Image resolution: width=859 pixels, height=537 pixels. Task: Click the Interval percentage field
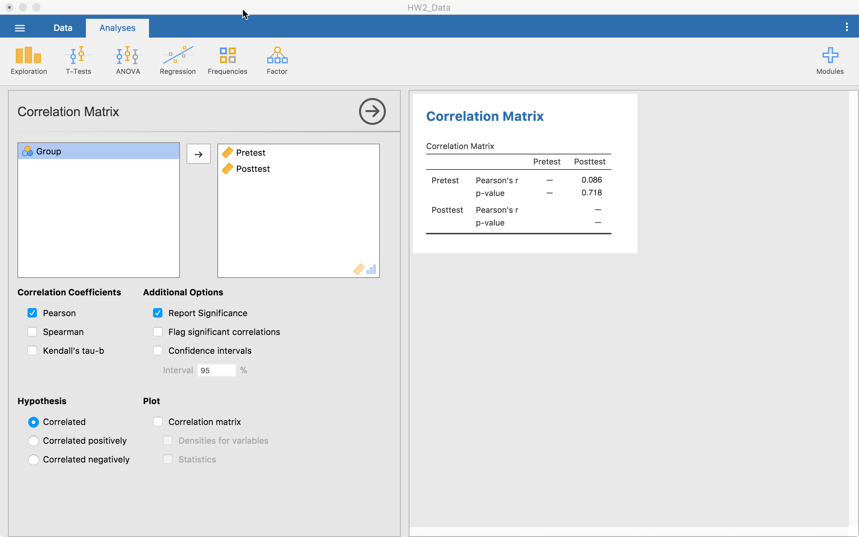tap(216, 370)
